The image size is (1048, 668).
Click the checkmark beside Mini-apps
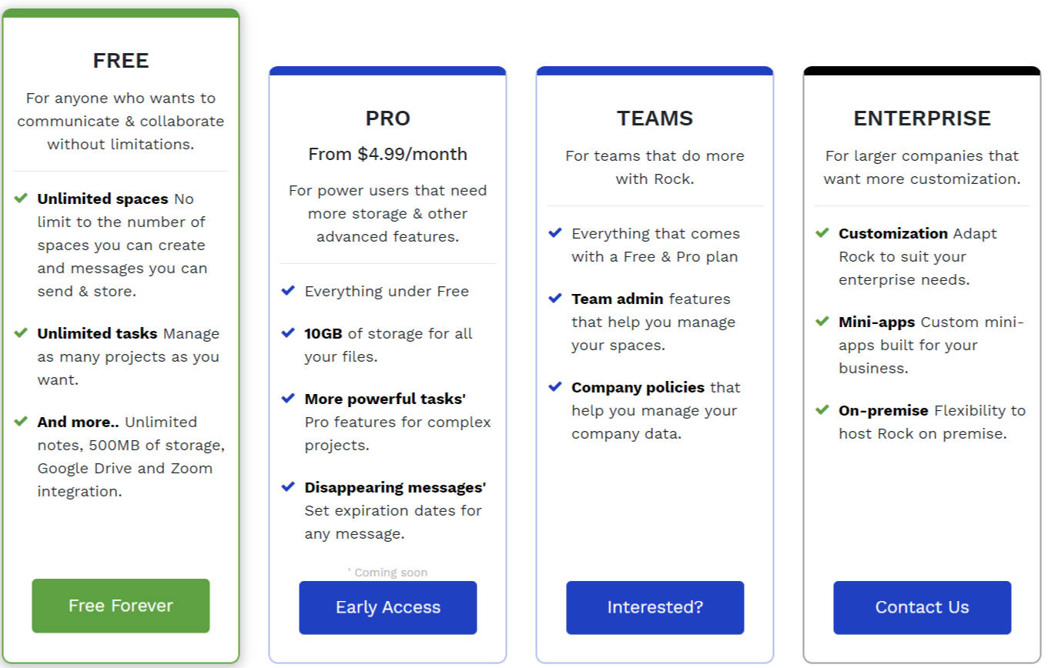822,322
